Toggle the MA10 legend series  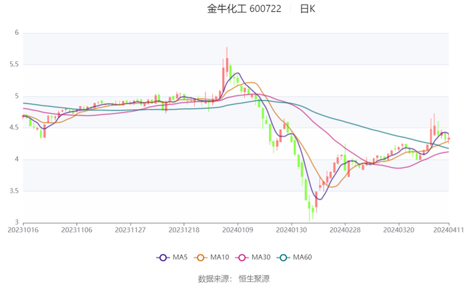click(211, 257)
